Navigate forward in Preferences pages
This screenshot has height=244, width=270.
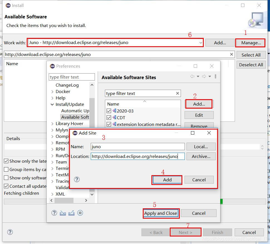click(x=204, y=76)
